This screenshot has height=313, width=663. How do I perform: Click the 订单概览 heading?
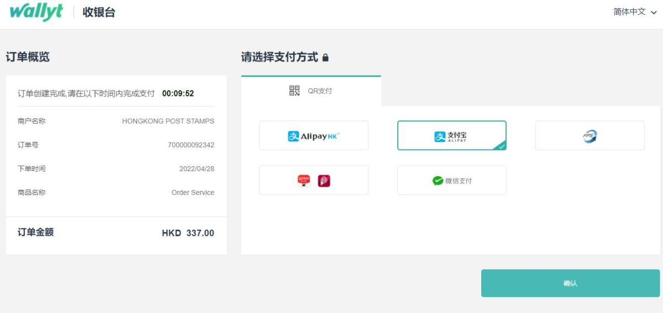(x=28, y=57)
